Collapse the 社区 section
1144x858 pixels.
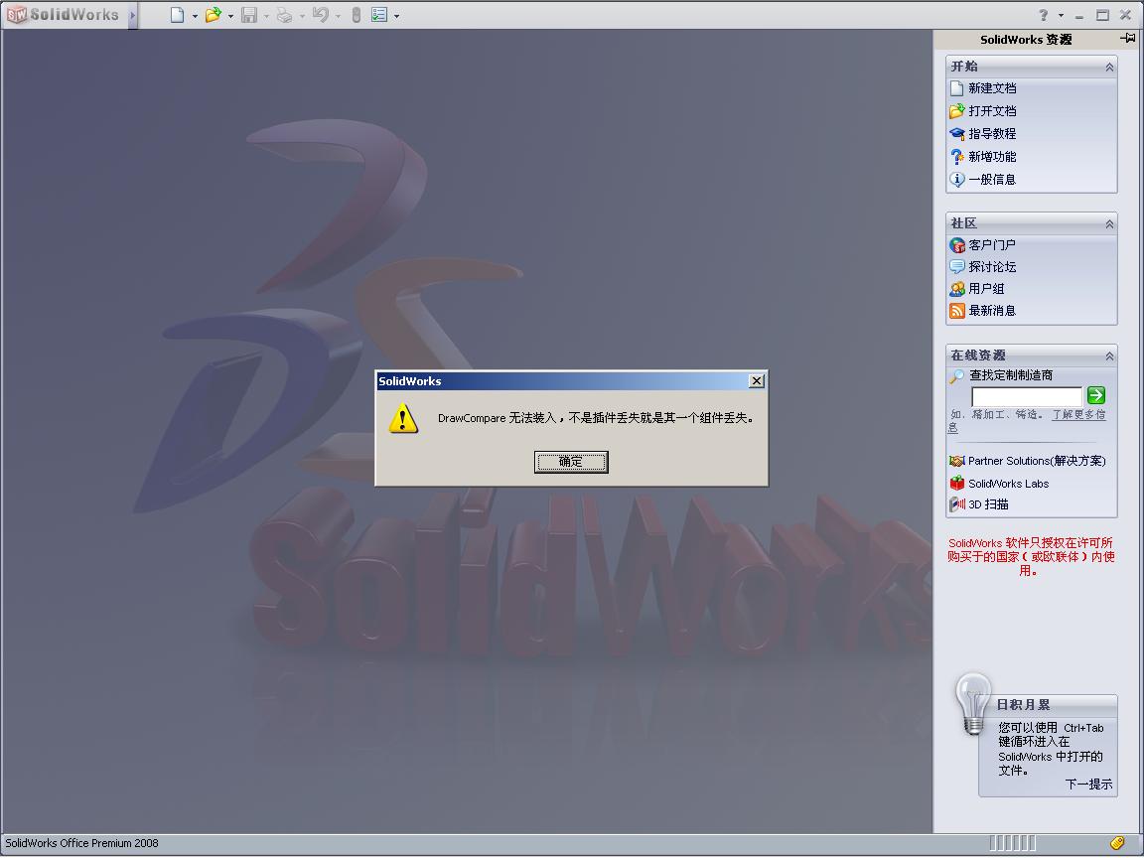(x=1109, y=224)
